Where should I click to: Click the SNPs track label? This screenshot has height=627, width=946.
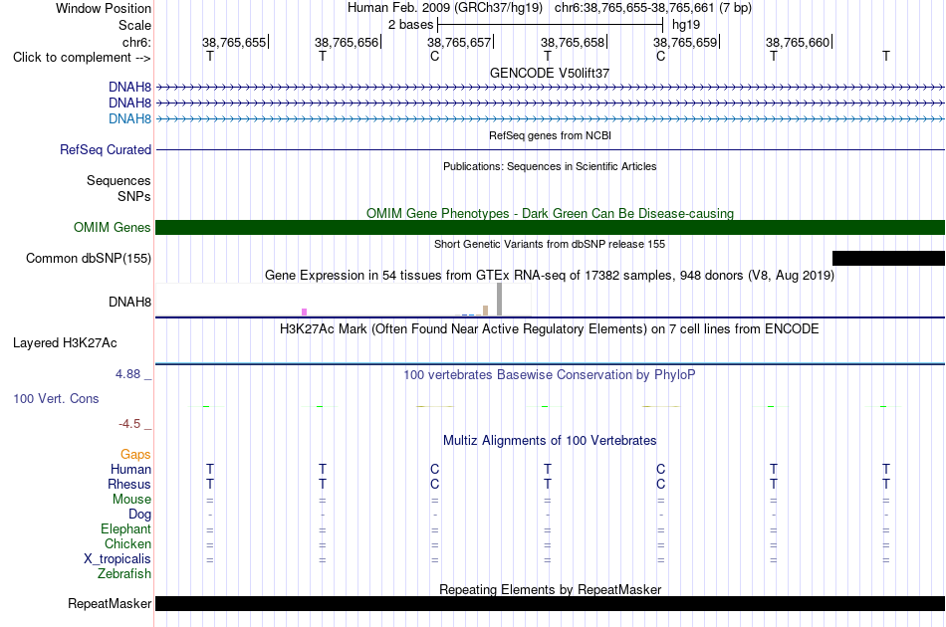[134, 196]
